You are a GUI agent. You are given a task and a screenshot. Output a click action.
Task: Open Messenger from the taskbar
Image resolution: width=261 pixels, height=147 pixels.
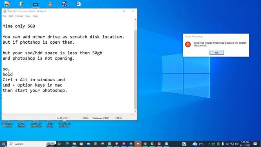124,144
